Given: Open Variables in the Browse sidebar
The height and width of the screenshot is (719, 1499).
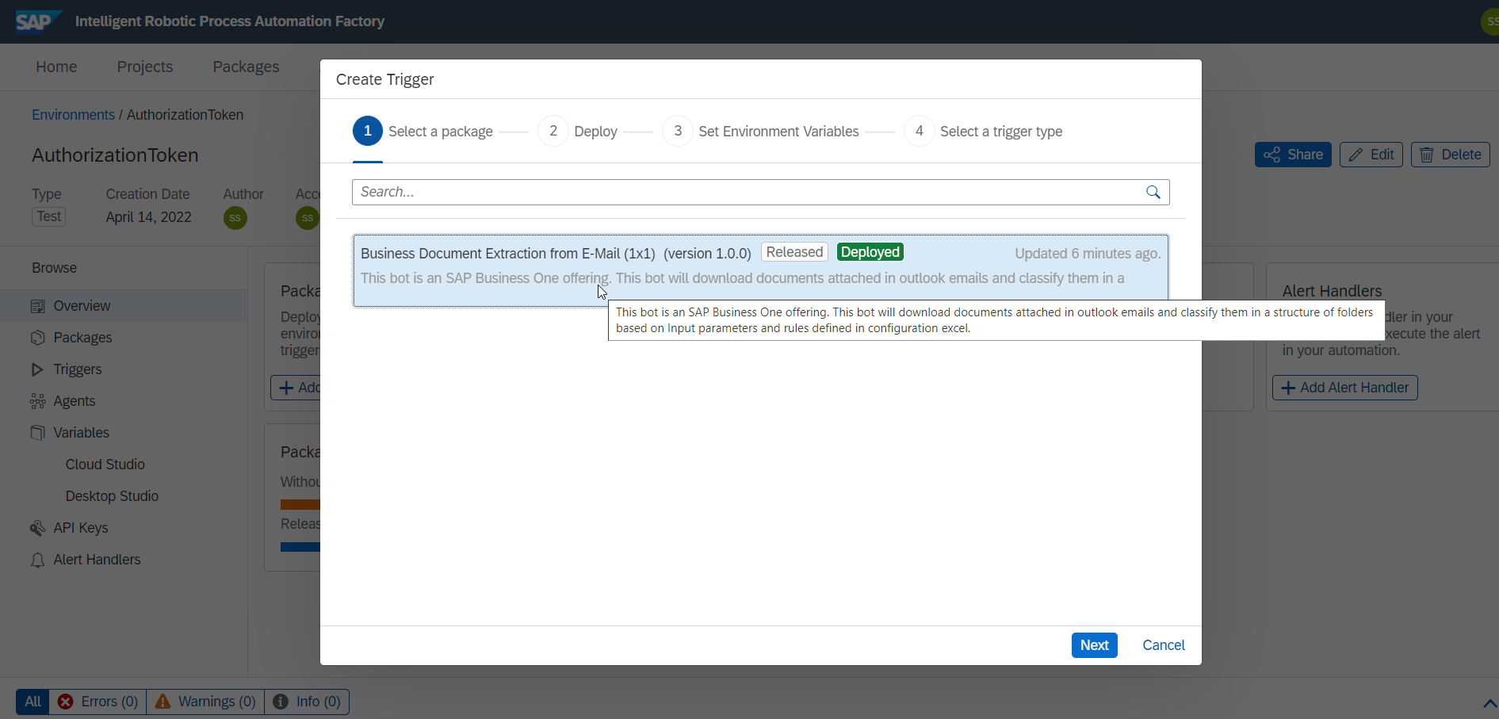Looking at the screenshot, I should (x=124, y=433).
